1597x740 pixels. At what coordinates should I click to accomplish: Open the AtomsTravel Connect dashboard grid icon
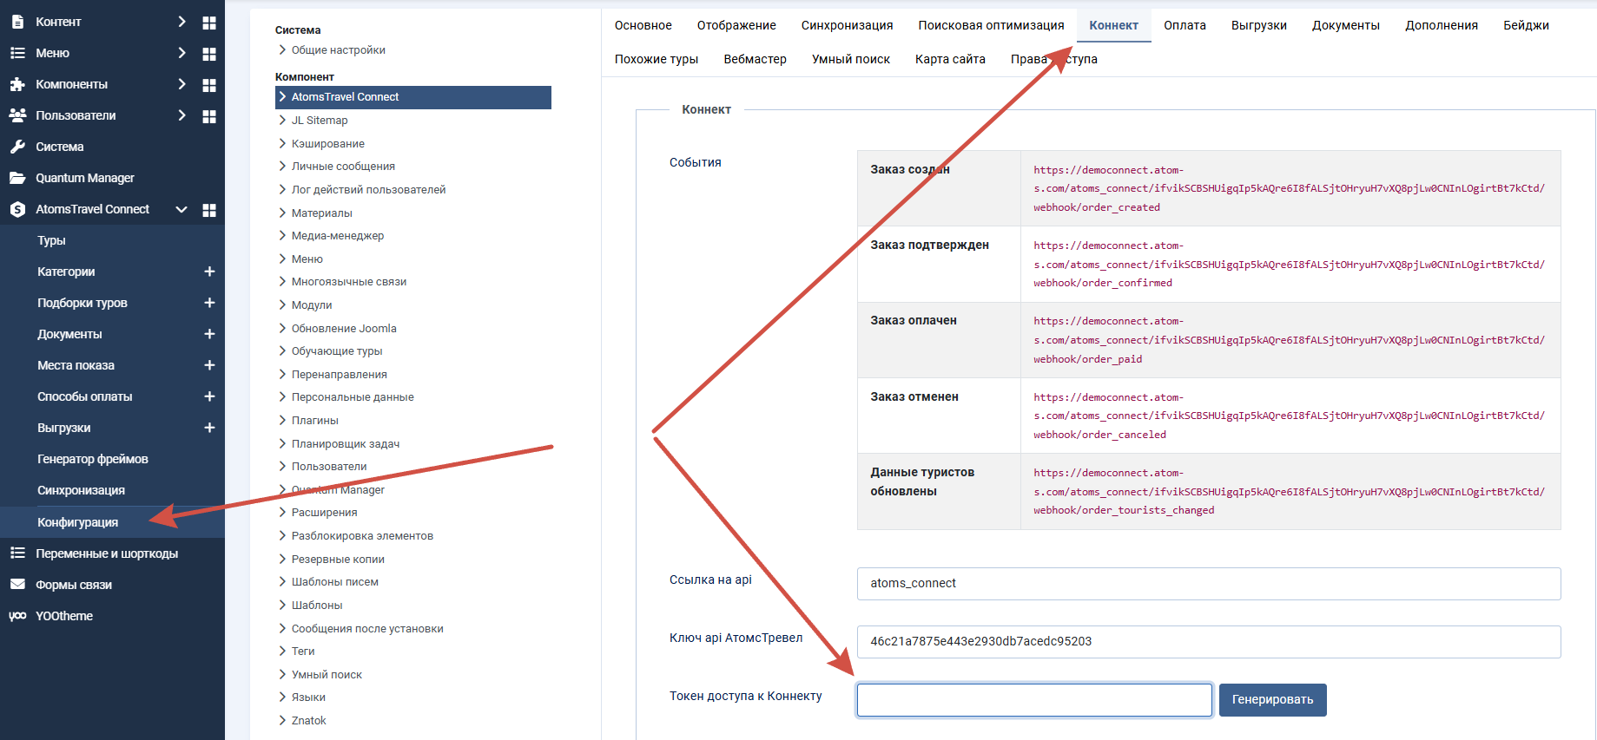(x=209, y=210)
